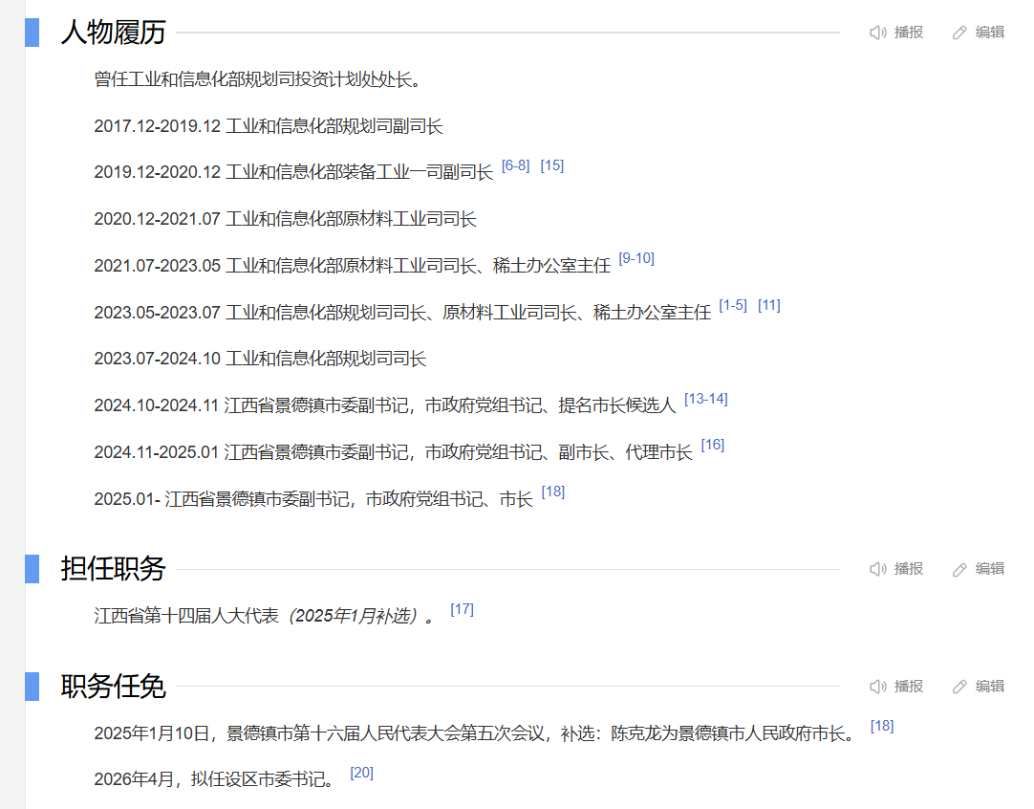Click 播报 label in 人物履历 section
The height and width of the screenshot is (809, 1034).
(x=909, y=33)
